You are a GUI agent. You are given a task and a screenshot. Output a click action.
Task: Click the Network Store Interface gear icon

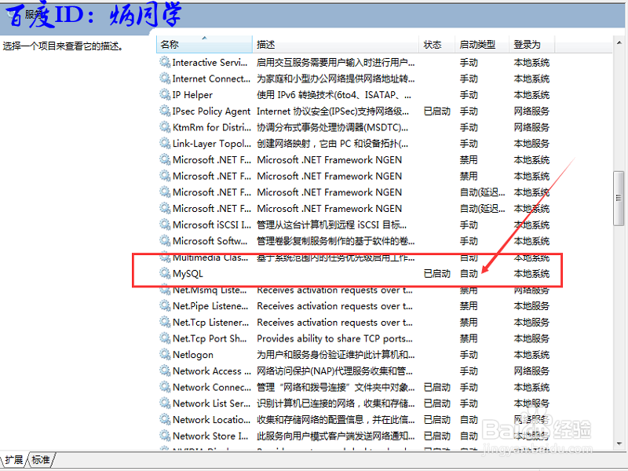(x=166, y=436)
